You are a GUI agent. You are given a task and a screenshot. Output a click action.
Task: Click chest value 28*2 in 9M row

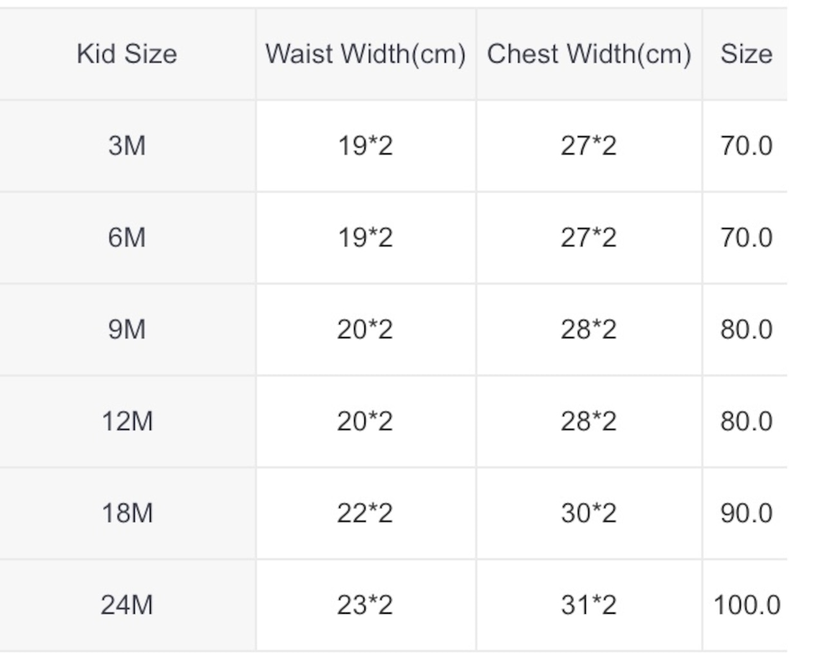click(x=588, y=330)
